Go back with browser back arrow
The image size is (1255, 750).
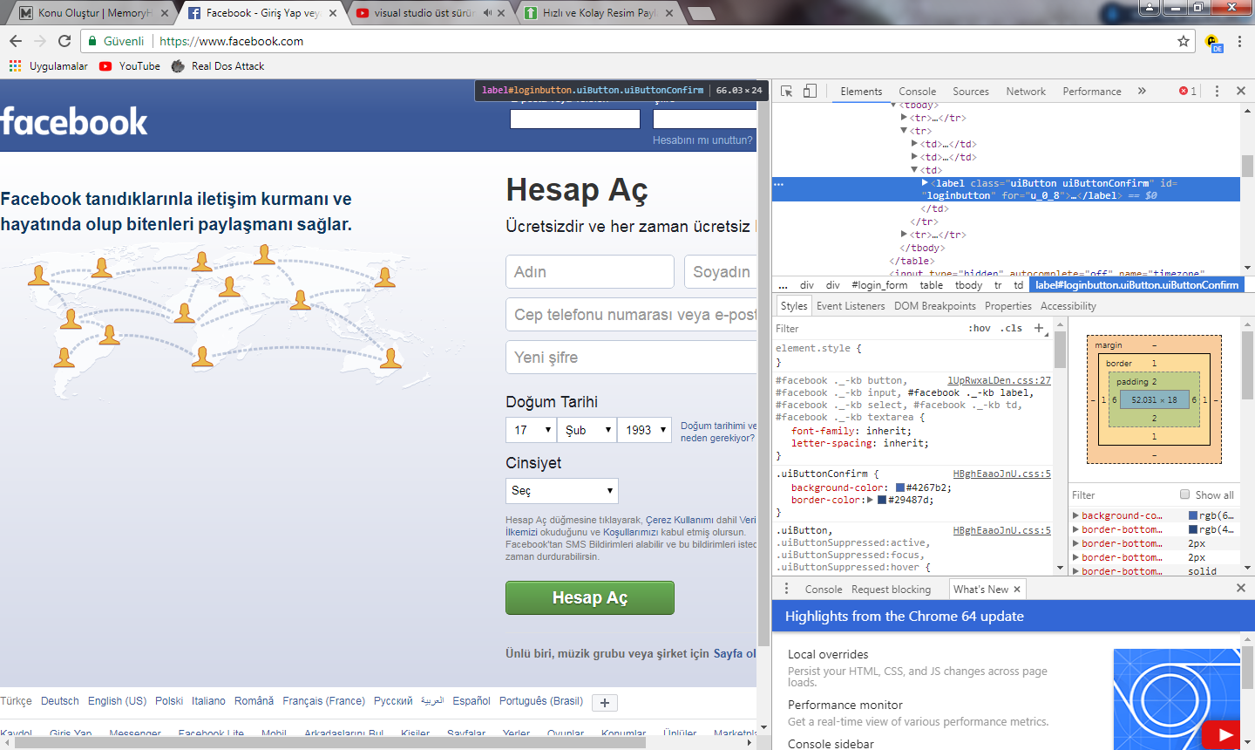tap(16, 41)
